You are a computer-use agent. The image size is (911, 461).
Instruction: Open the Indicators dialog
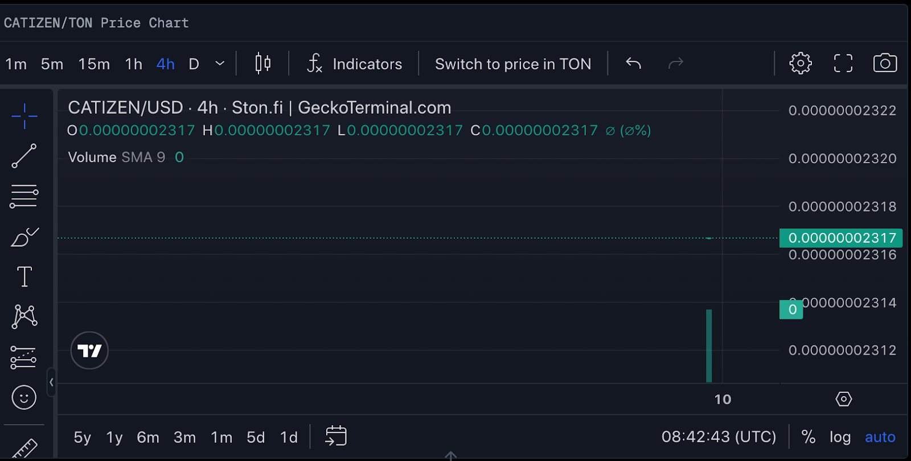click(355, 64)
